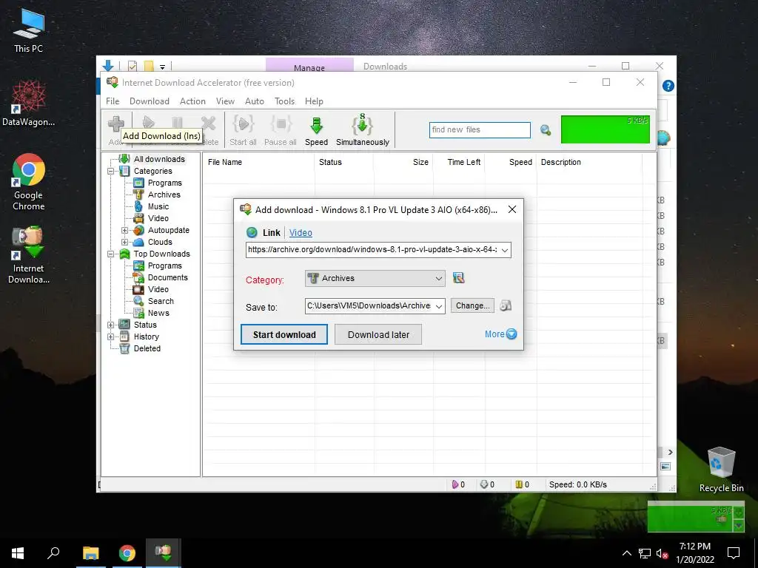Select Documents under Top Downloads

(x=168, y=277)
